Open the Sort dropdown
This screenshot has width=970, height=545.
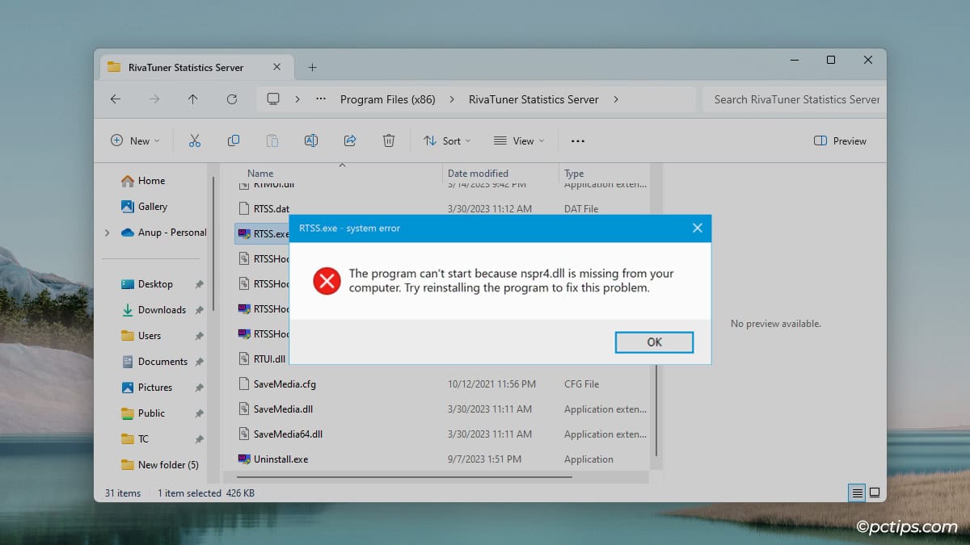(447, 140)
